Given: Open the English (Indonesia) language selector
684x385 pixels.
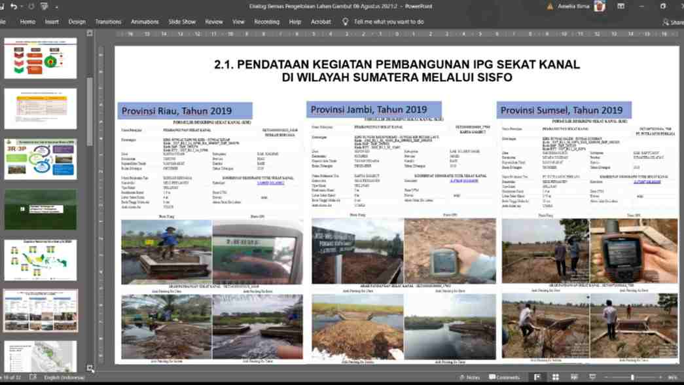Looking at the screenshot, I should pos(62,378).
